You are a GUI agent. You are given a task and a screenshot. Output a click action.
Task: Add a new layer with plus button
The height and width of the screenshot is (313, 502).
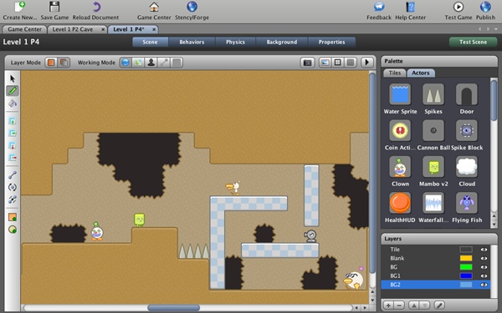(388, 305)
